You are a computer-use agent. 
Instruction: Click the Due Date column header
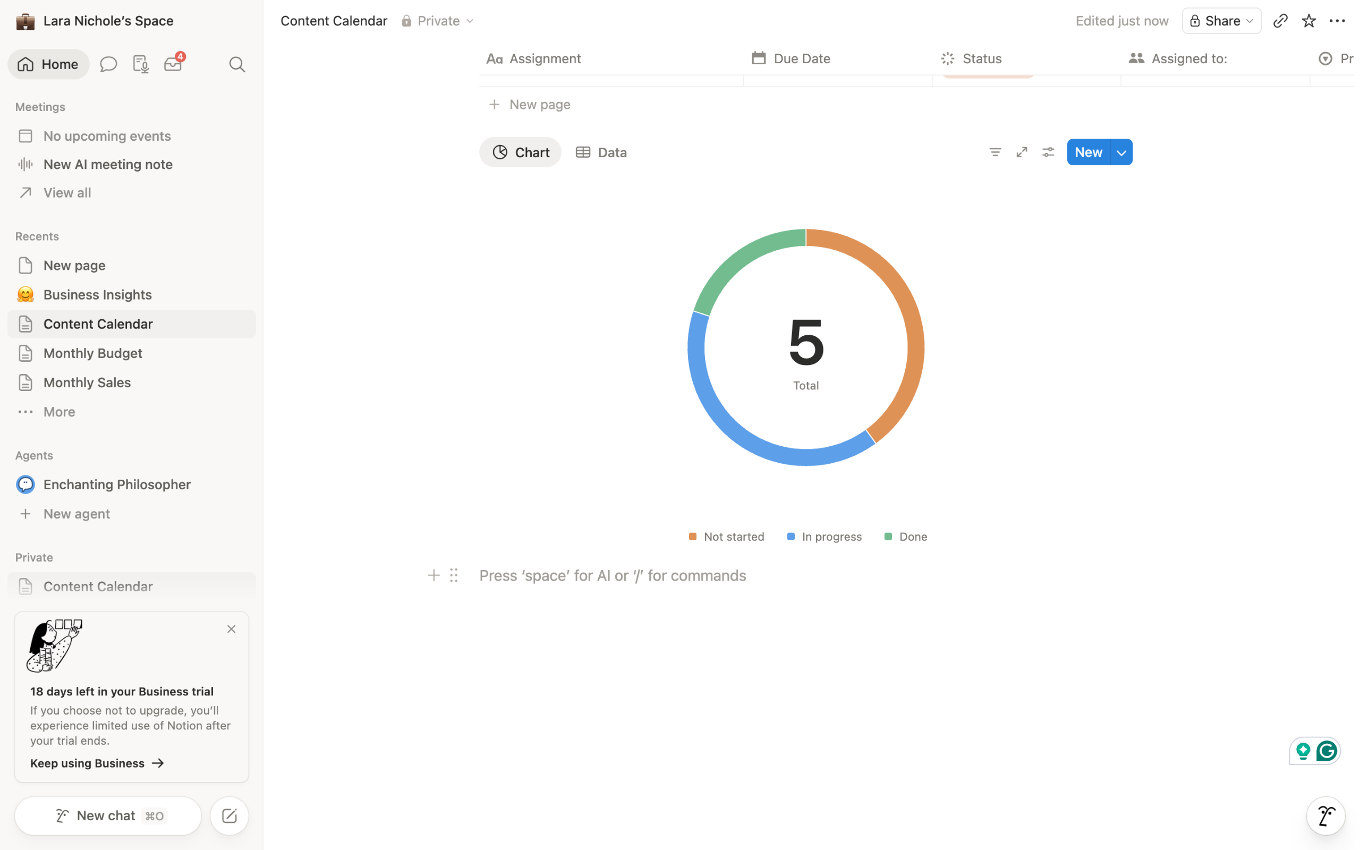tap(838, 58)
